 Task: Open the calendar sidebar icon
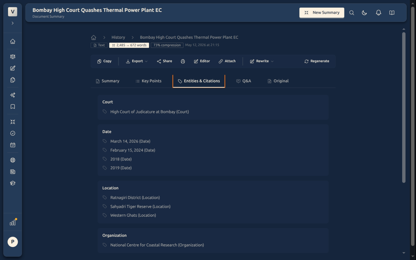[12, 145]
